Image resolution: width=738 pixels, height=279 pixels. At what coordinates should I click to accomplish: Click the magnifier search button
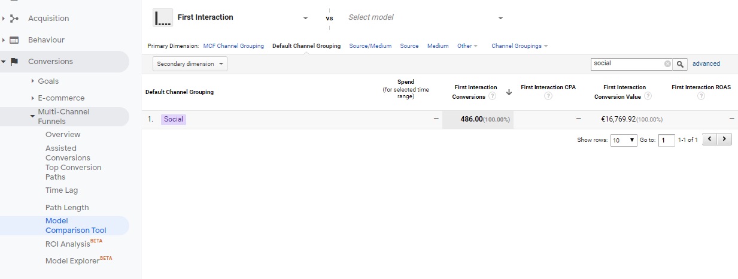pyautogui.click(x=681, y=63)
